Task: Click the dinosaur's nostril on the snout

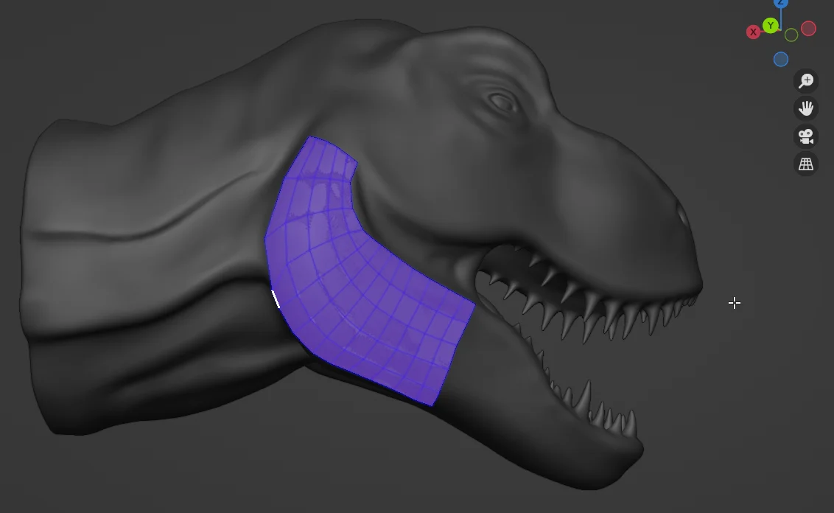Action: point(682,217)
